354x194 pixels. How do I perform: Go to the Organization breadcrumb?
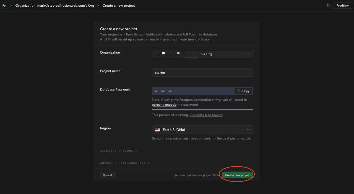click(55, 6)
